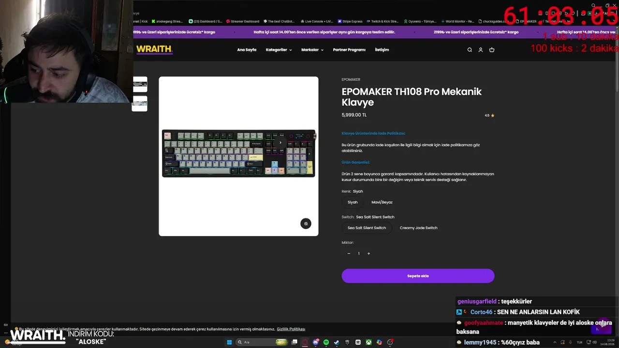Viewport: 619px width, 348px height.
Task: Click the Windows taskbar search box
Action: tap(261, 342)
